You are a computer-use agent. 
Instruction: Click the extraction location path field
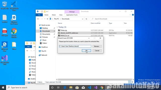(75, 46)
